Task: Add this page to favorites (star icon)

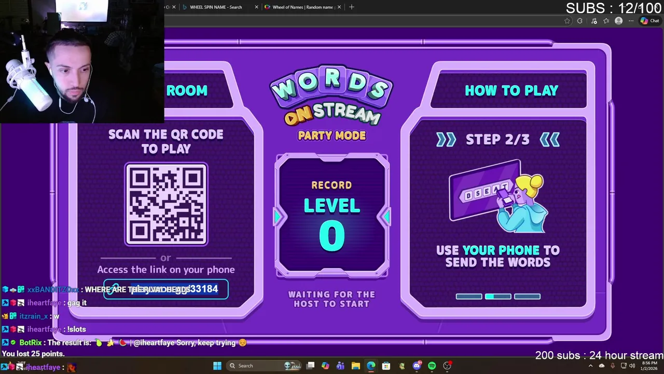Action: pos(567,21)
